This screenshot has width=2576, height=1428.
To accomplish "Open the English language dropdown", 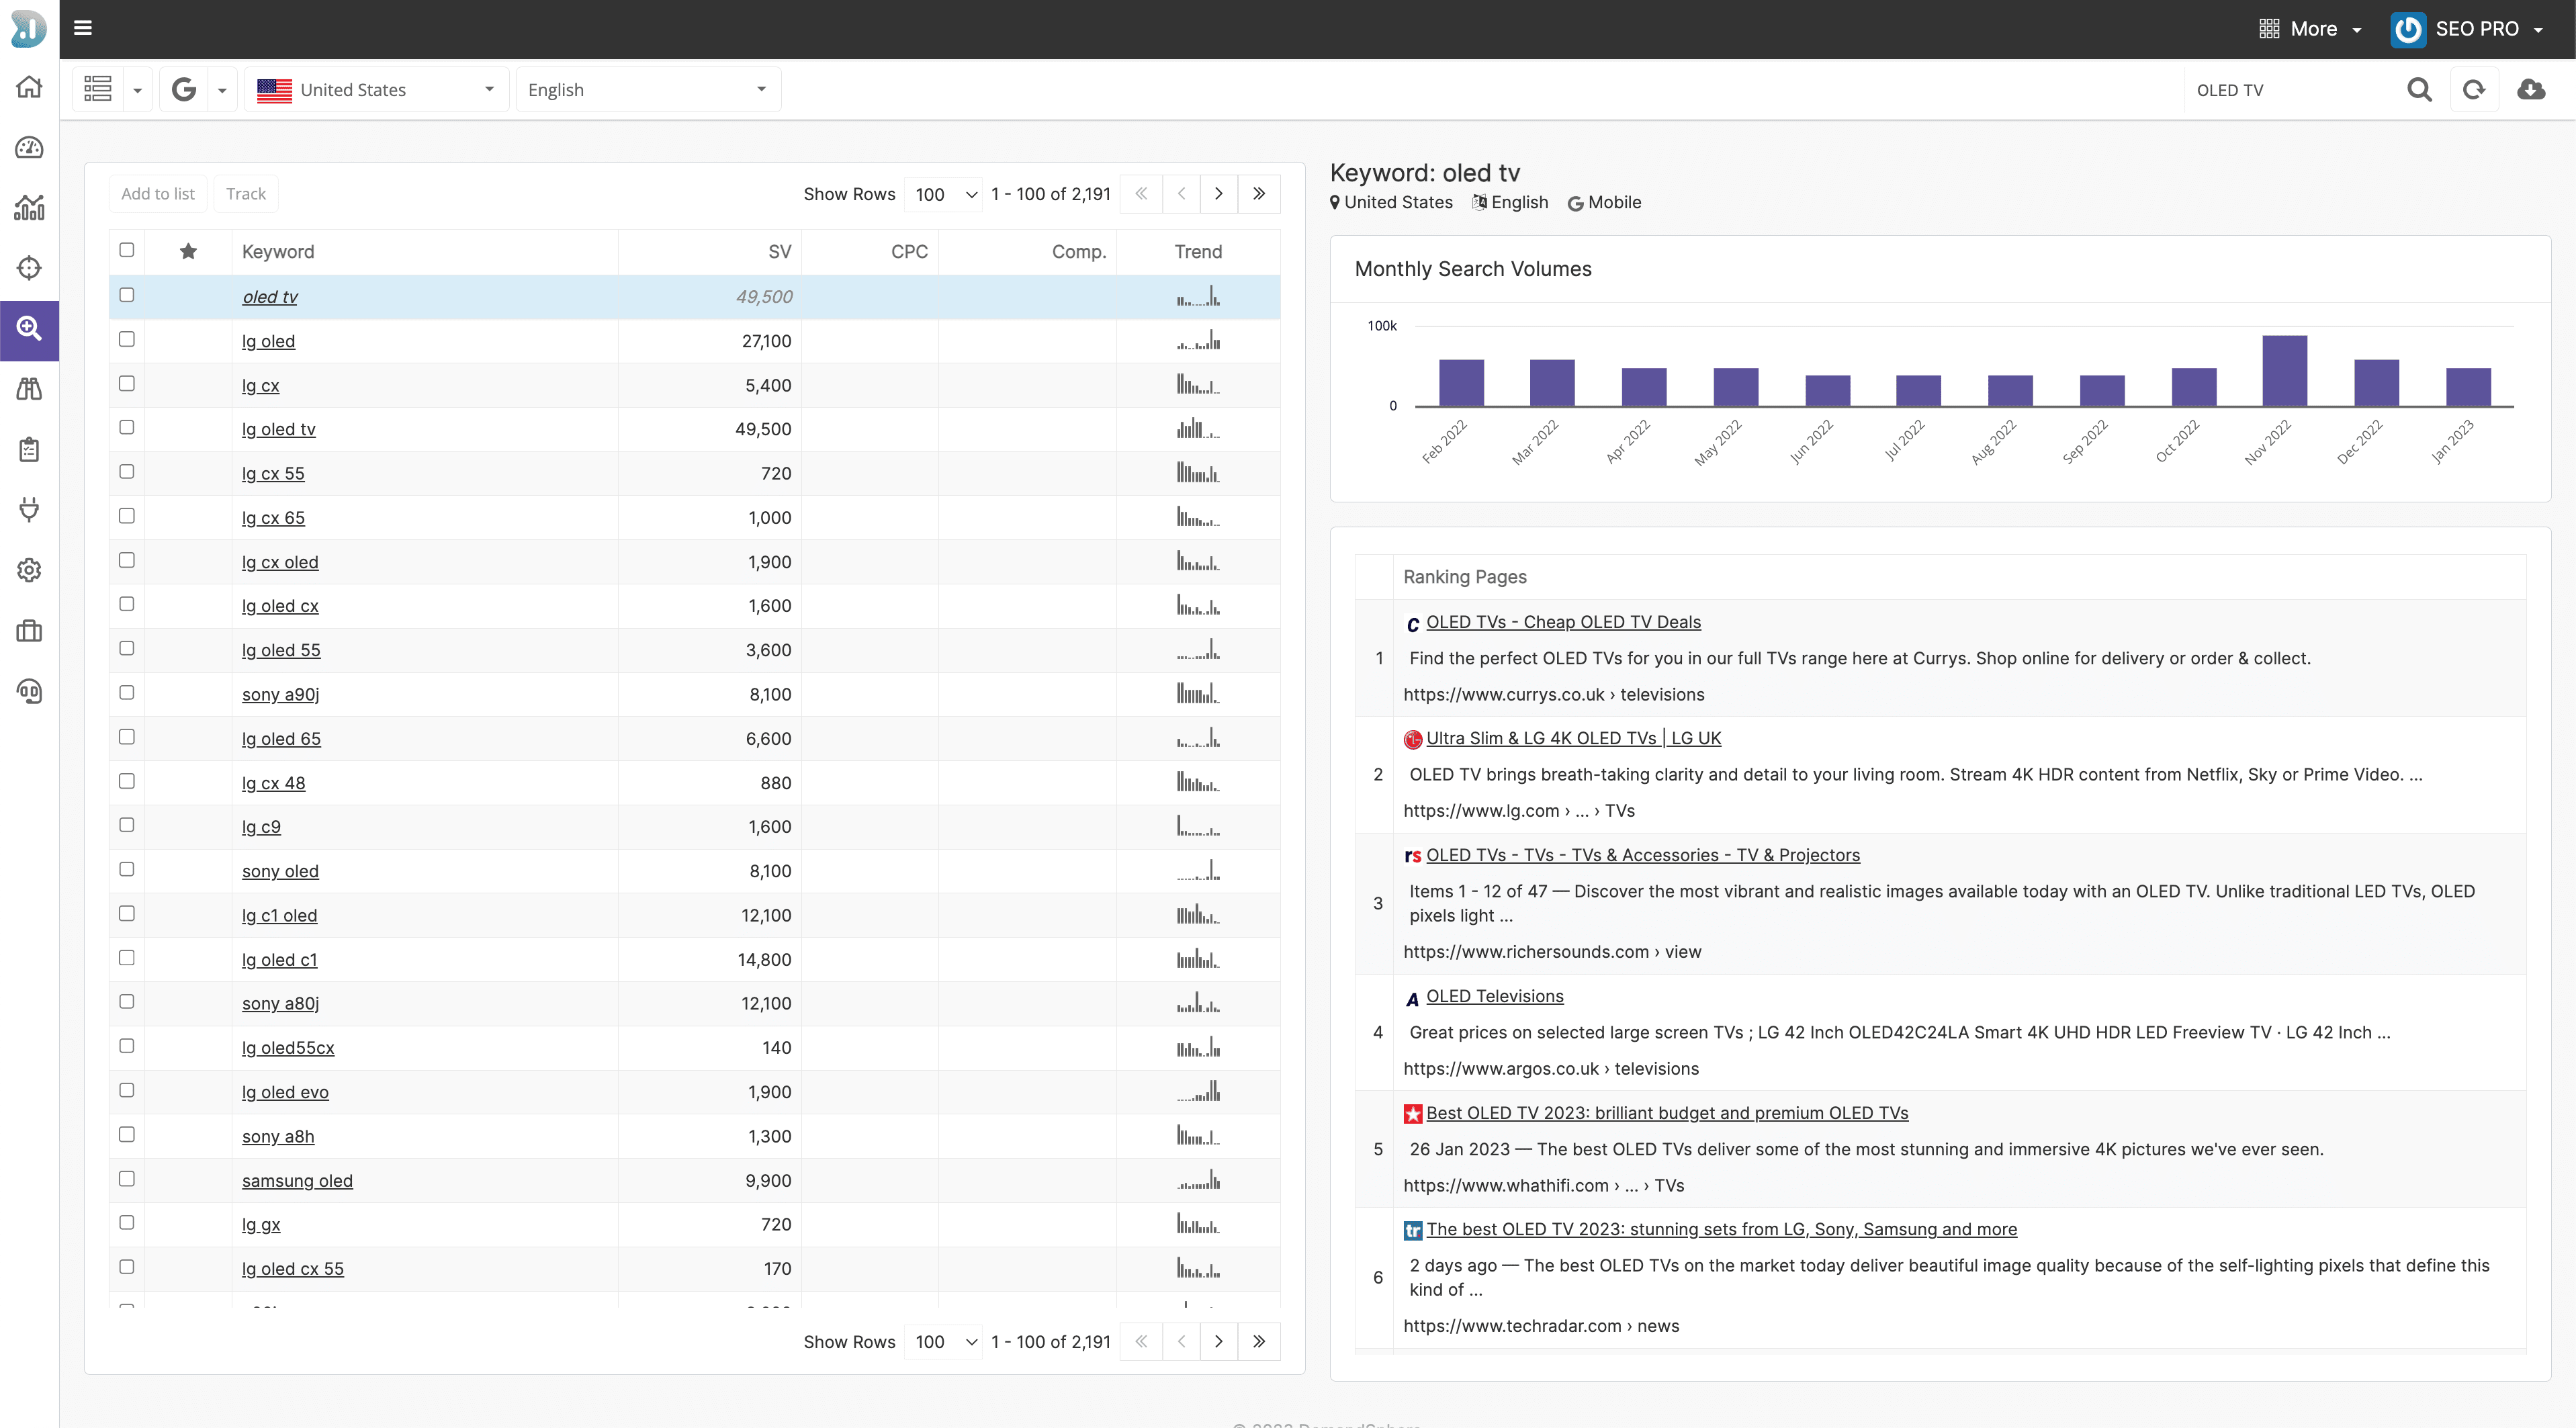I will tap(648, 89).
